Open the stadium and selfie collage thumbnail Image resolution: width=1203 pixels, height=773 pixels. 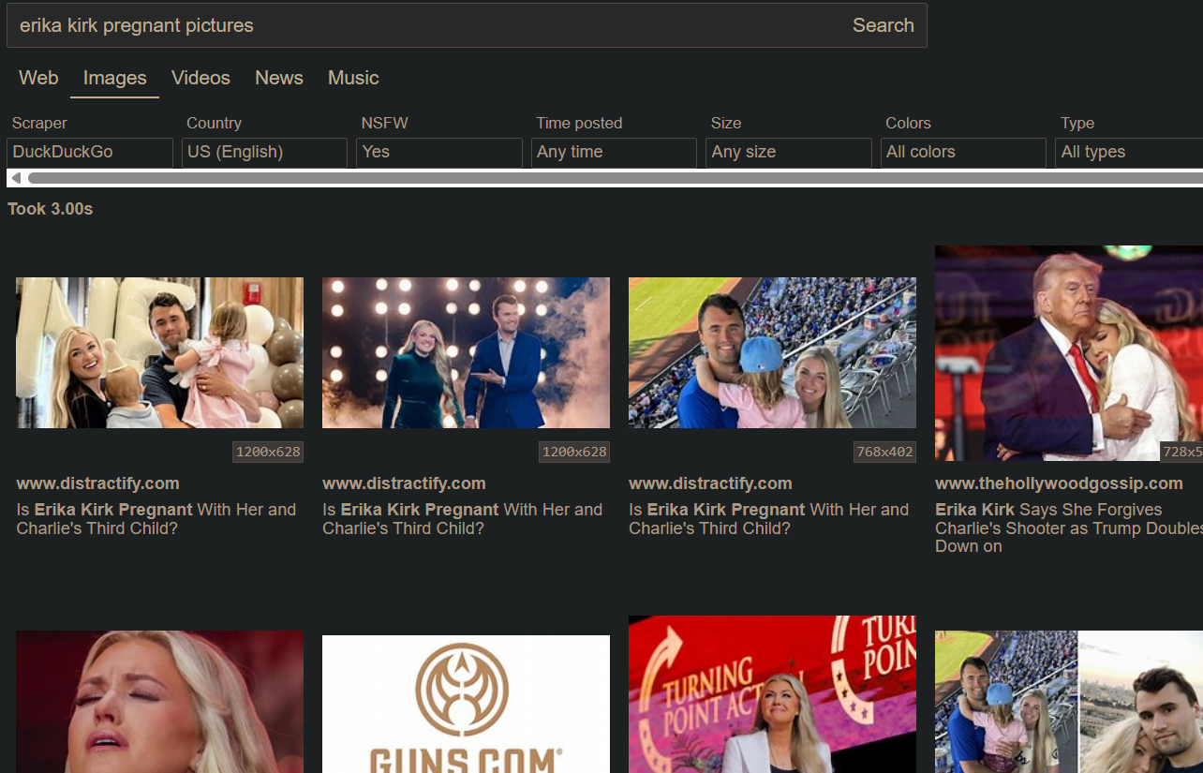[x=1069, y=702]
